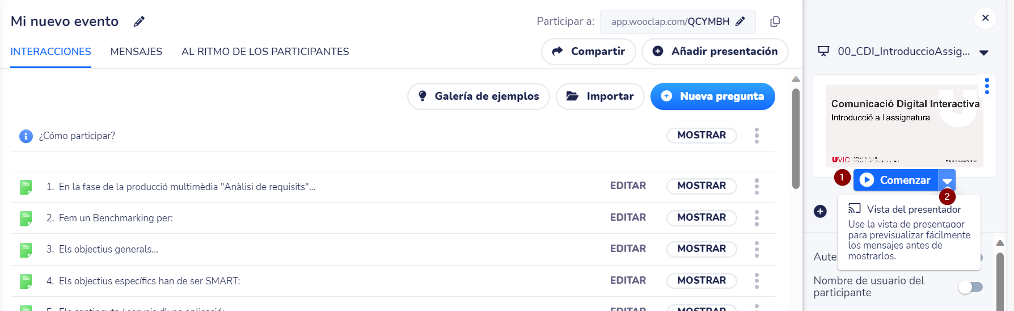
Task: Click green question icon for question 3
Action: point(26,250)
